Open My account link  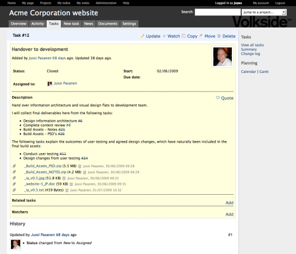pyautogui.click(x=261, y=3)
